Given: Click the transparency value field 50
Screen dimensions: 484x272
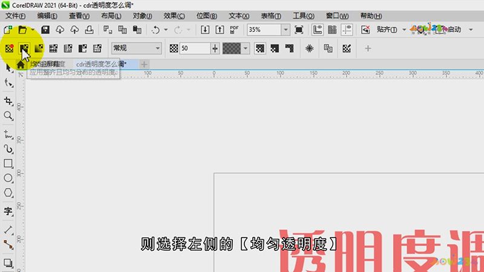Looking at the screenshot, I should click(x=195, y=48).
